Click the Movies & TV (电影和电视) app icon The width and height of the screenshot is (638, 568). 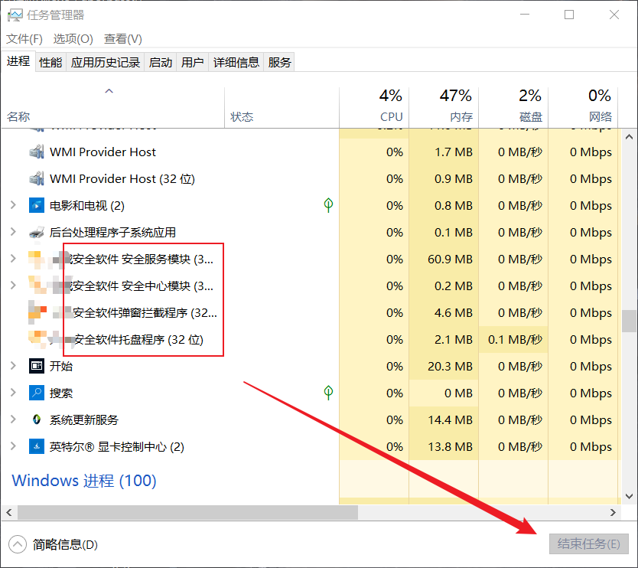[37, 206]
